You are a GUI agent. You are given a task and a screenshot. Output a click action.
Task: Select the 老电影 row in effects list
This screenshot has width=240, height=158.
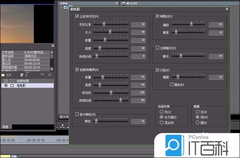pyautogui.click(x=27, y=85)
